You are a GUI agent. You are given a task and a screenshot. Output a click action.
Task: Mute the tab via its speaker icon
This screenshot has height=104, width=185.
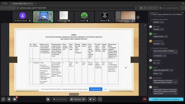coord(29,3)
